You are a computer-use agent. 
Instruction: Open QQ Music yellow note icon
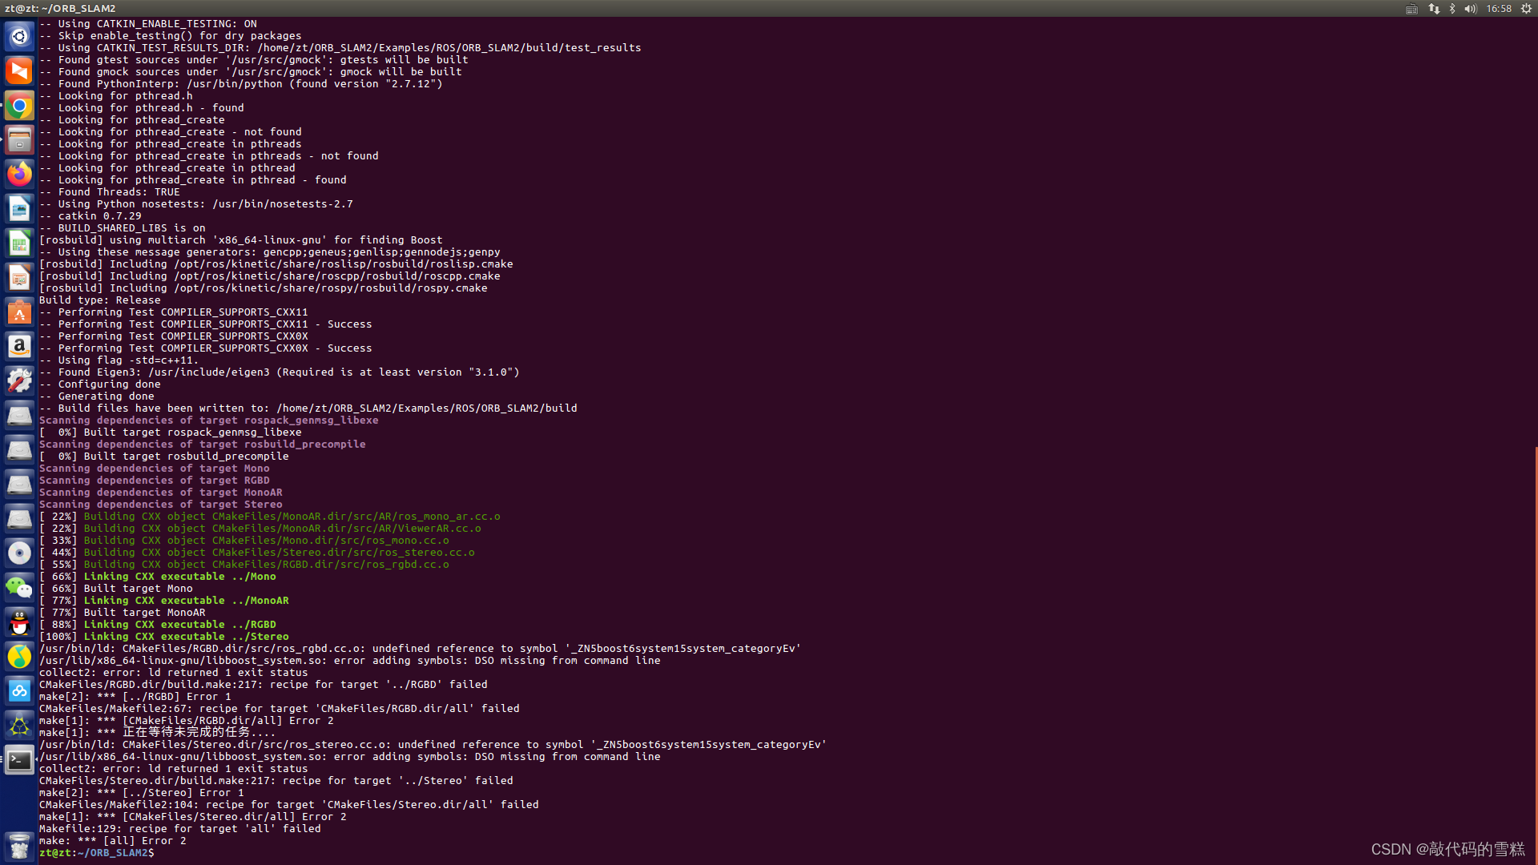(x=19, y=657)
